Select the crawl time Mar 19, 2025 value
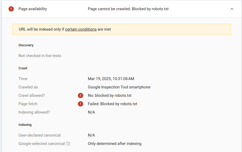The image size is (242, 152). 111,79
